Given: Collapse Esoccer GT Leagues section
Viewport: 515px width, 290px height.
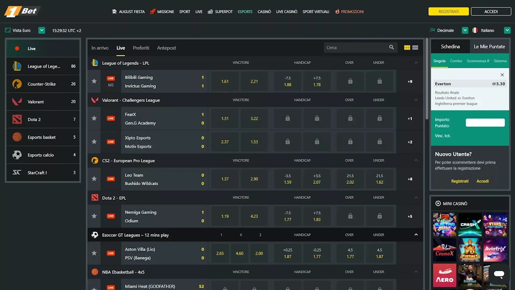Looking at the screenshot, I should (x=416, y=235).
